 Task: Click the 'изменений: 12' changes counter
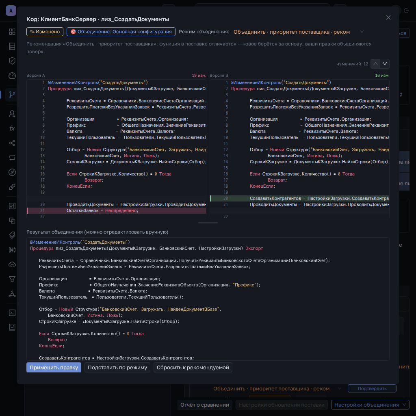coord(352,64)
